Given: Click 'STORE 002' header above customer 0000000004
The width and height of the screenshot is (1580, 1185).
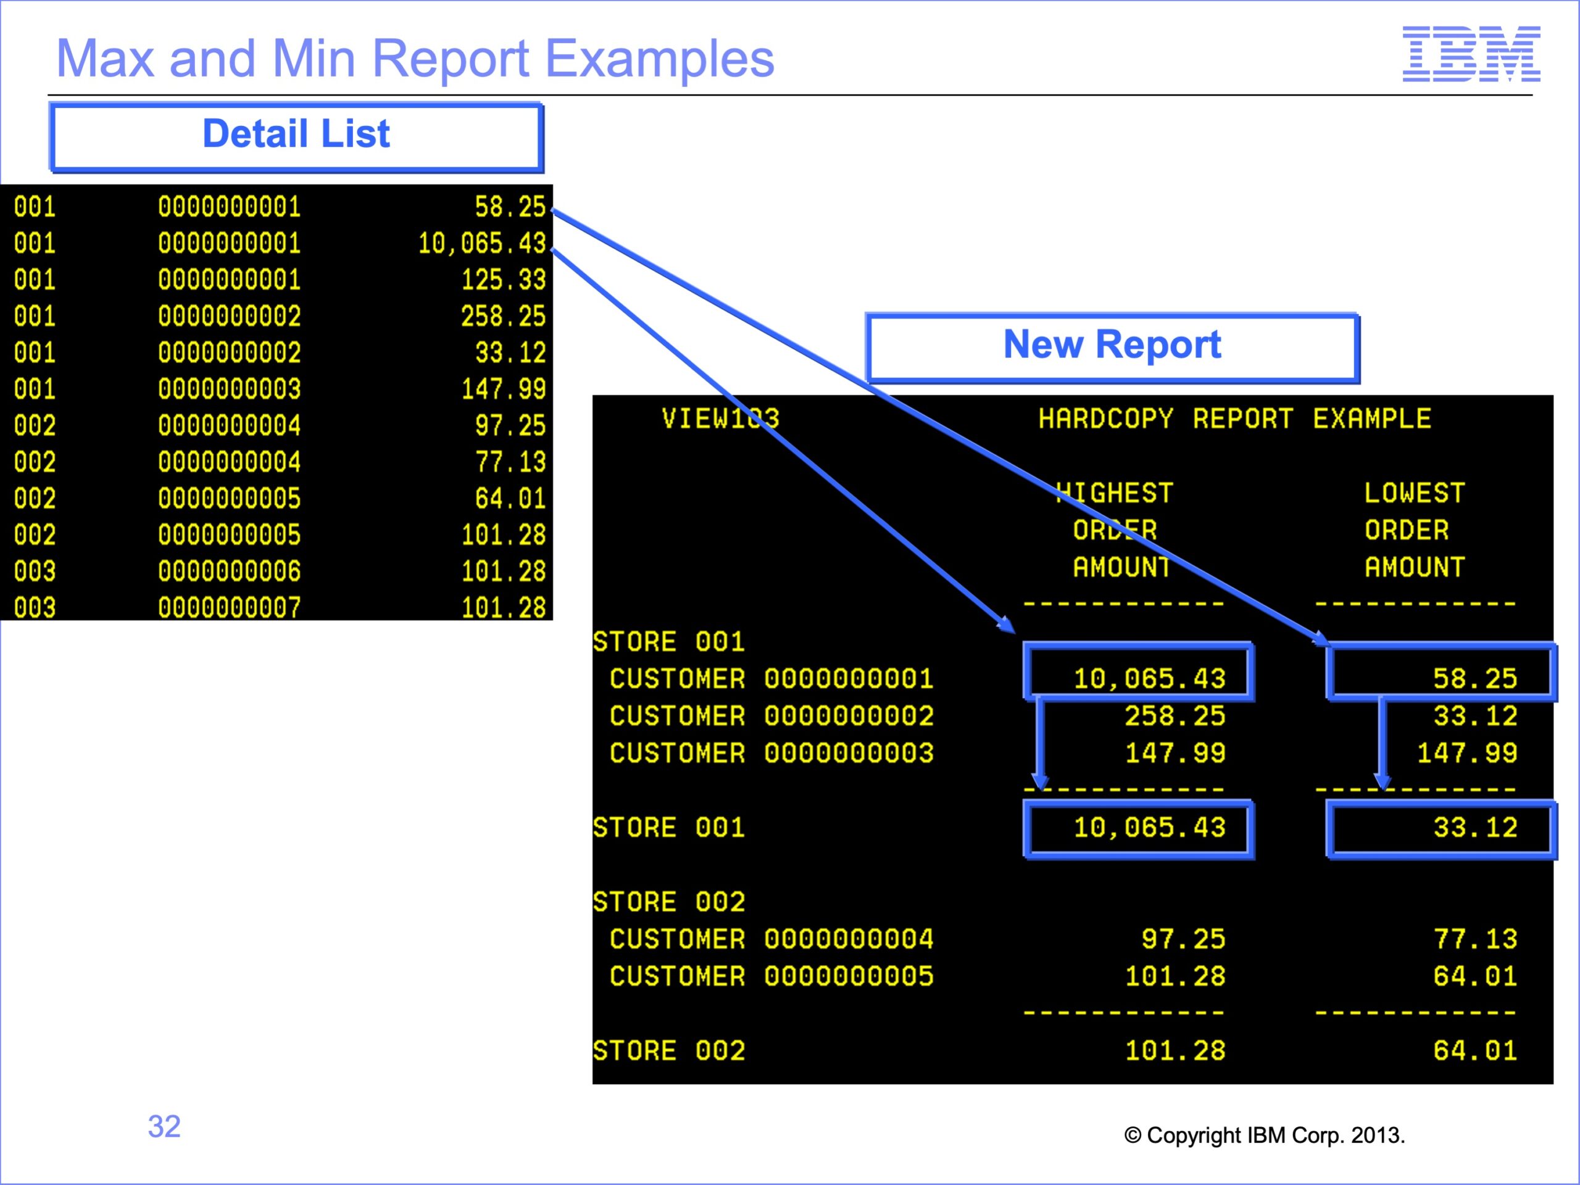Looking at the screenshot, I should point(669,902).
